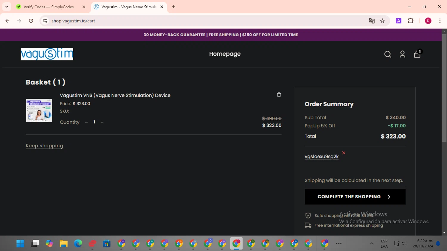Open Microsoft Store from taskbar
The image size is (447, 251).
click(x=107, y=244)
